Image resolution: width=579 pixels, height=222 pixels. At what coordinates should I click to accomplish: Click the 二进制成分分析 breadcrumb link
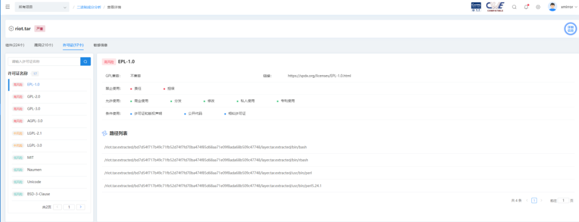coord(88,7)
